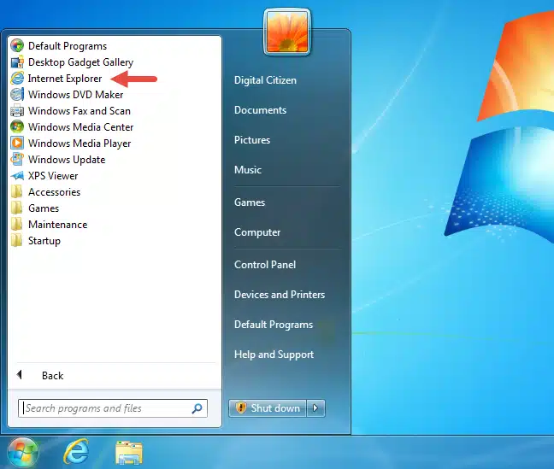554x469 pixels.
Task: Click the Windows Media Center icon
Action: 17,127
